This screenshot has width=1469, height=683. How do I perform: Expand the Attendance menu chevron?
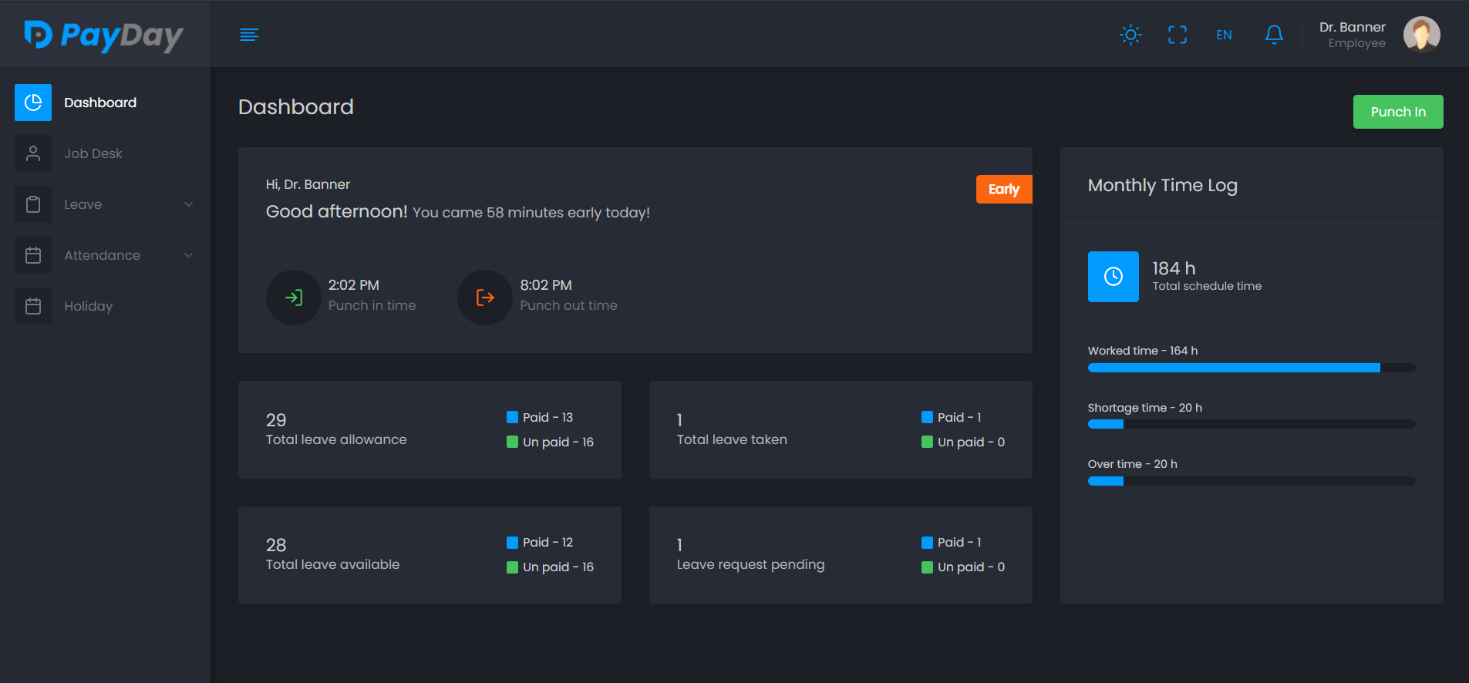188,255
